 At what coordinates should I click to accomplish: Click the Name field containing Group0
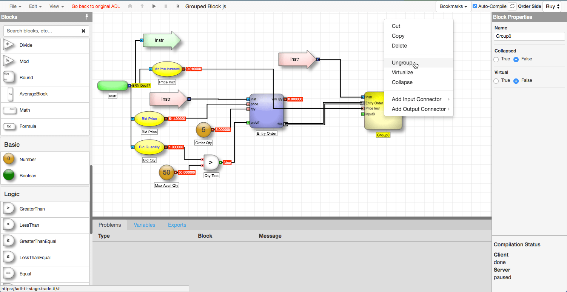(x=529, y=36)
